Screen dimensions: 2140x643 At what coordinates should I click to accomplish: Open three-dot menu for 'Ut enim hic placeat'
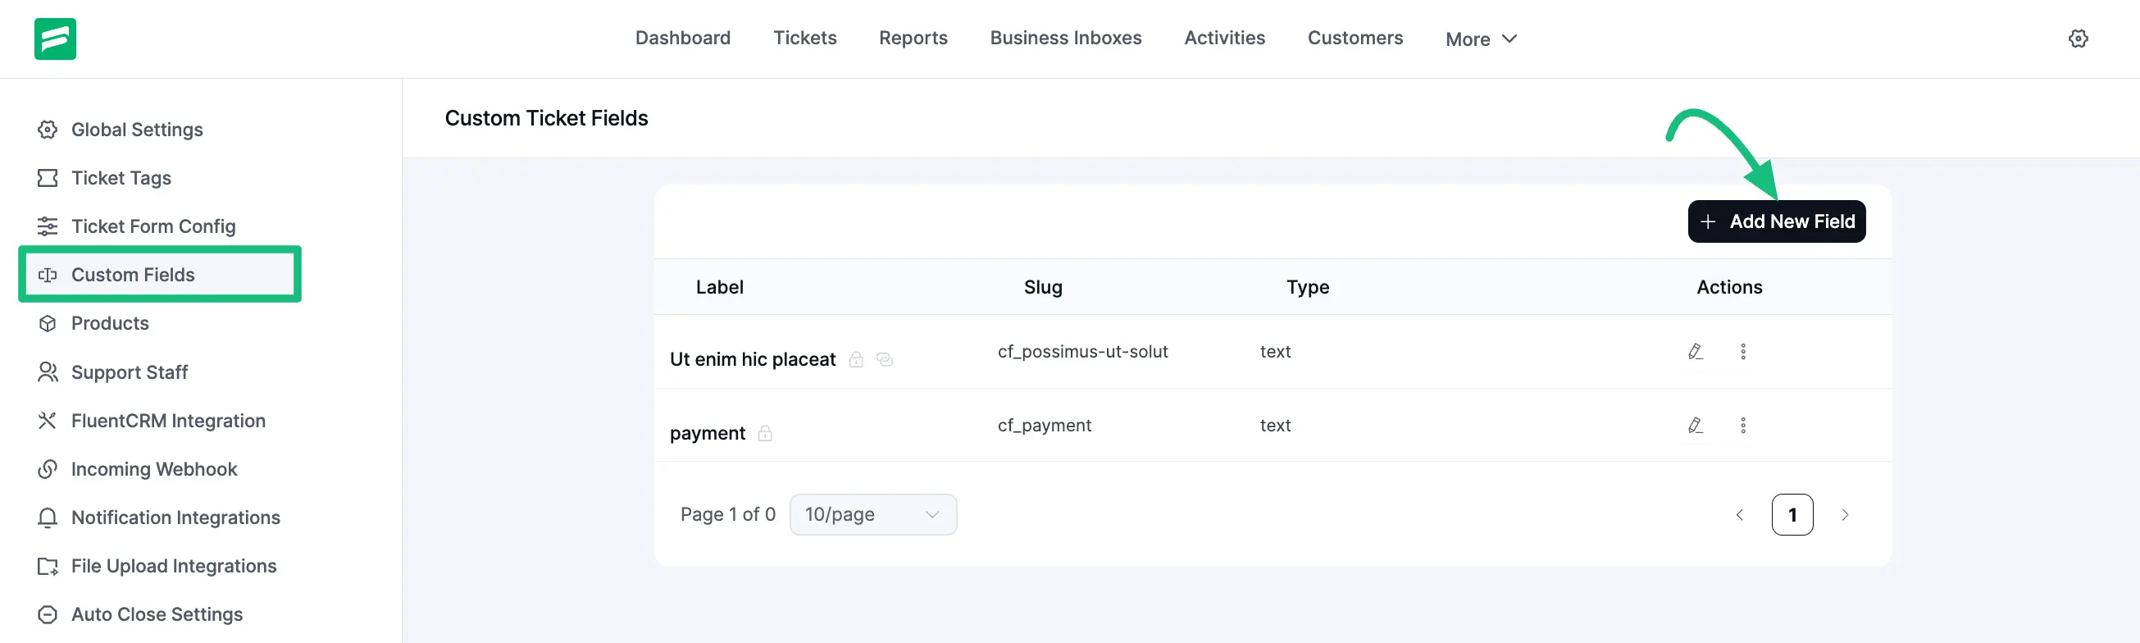tap(1742, 351)
